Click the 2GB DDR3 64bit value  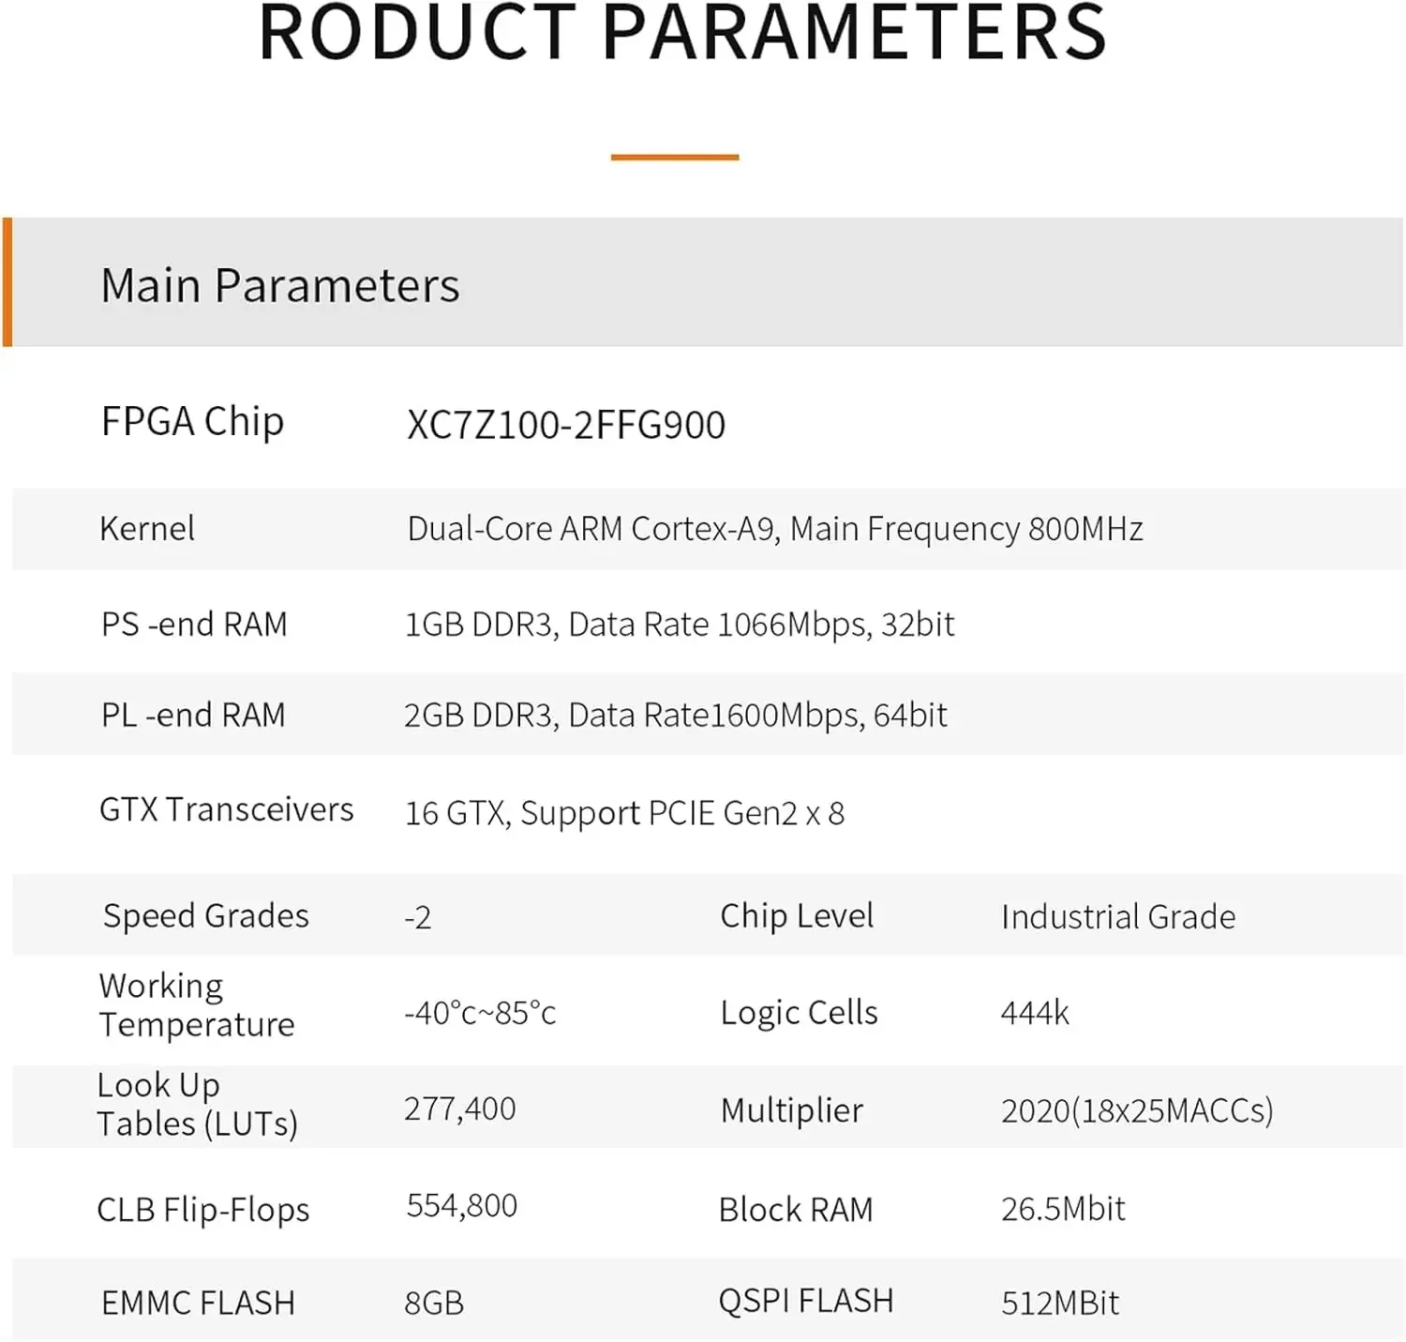click(x=675, y=716)
